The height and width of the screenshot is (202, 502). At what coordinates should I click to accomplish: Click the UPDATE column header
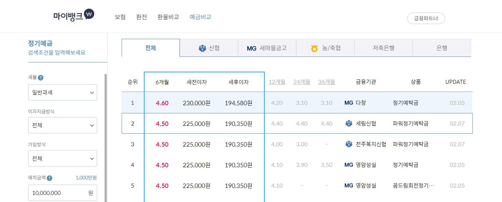456,82
